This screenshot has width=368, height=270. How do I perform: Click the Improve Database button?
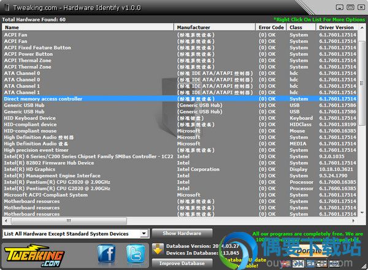click(182, 263)
